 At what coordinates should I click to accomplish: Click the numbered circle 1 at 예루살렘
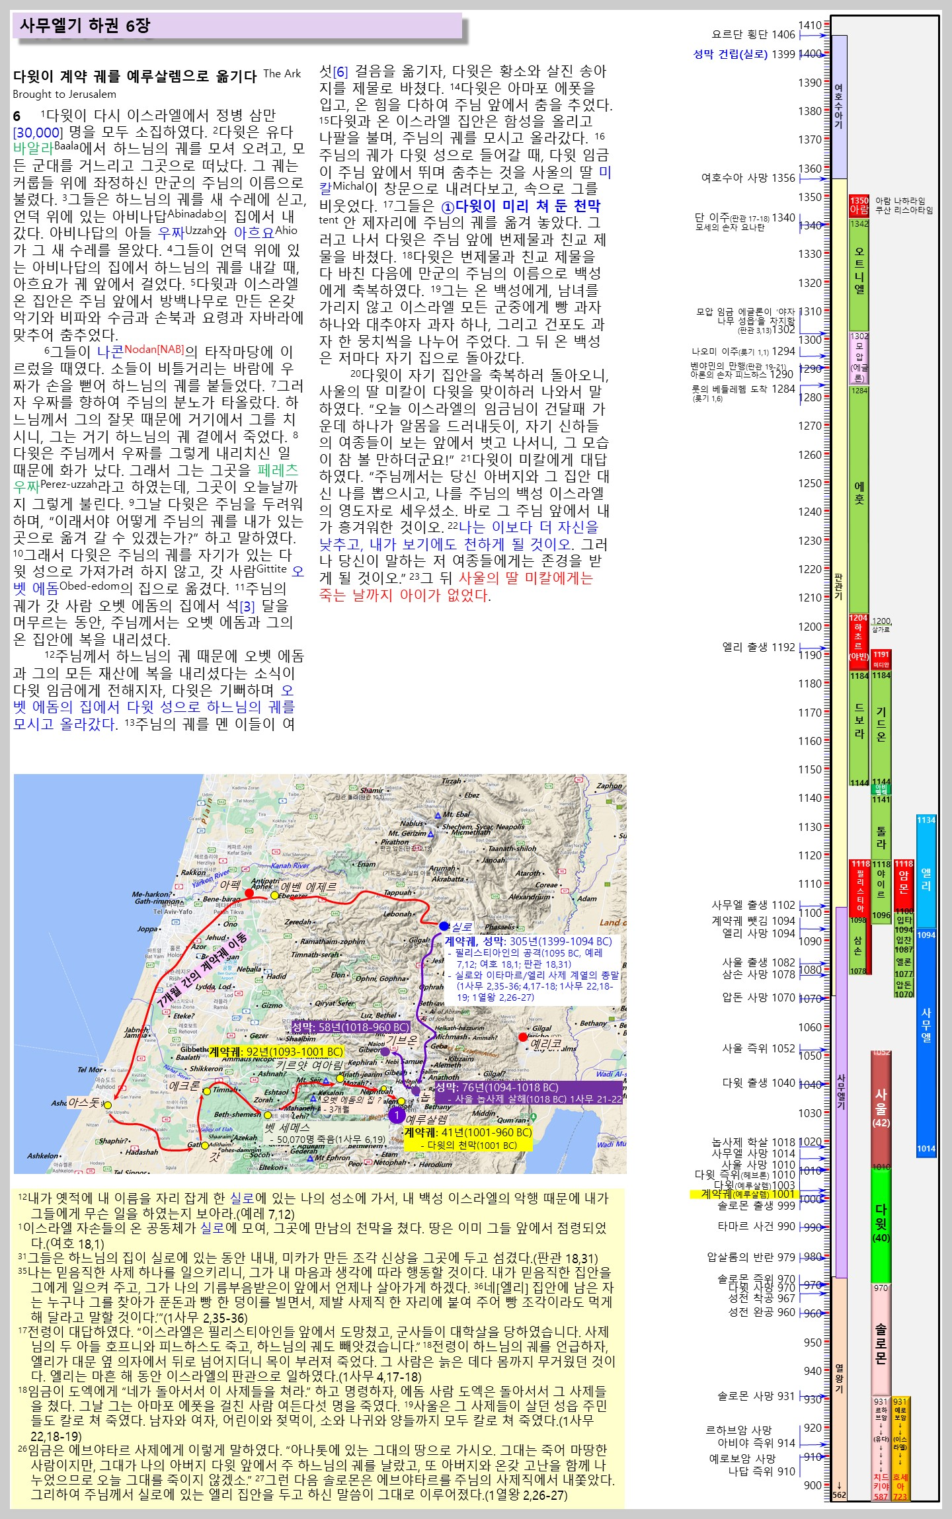(396, 1115)
